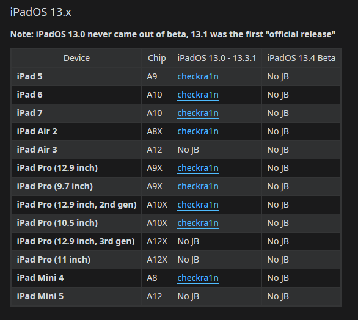Click the A8X chip cell for iPad Air 2
The image size is (358, 320).
[x=156, y=131]
